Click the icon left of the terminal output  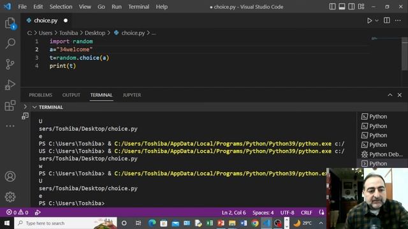25,116
